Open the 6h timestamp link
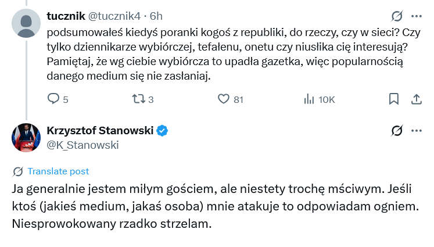 coord(156,16)
